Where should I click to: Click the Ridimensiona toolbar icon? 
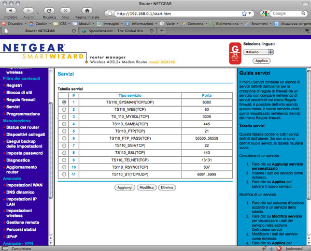[212, 24]
